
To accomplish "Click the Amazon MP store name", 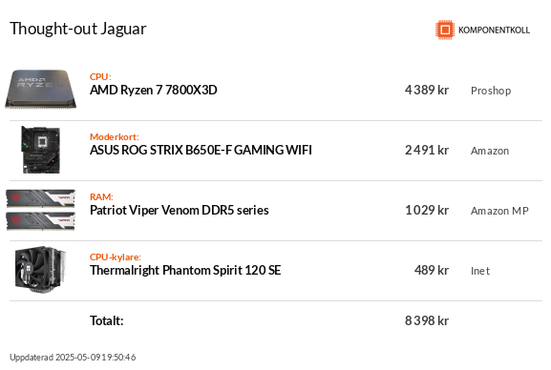I will point(499,211).
